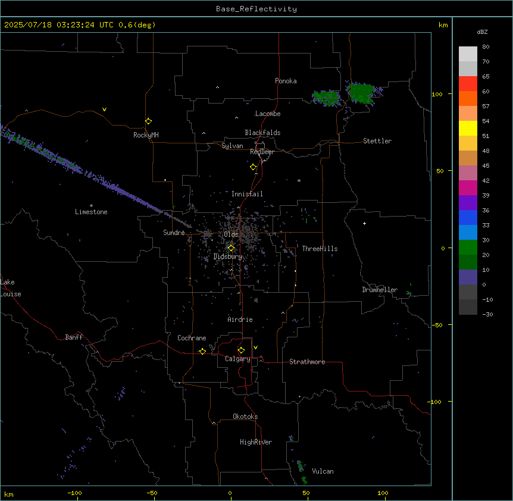Viewport: 513px width, 501px height.
Task: Click the ThreeHills label
Action: tap(320, 249)
